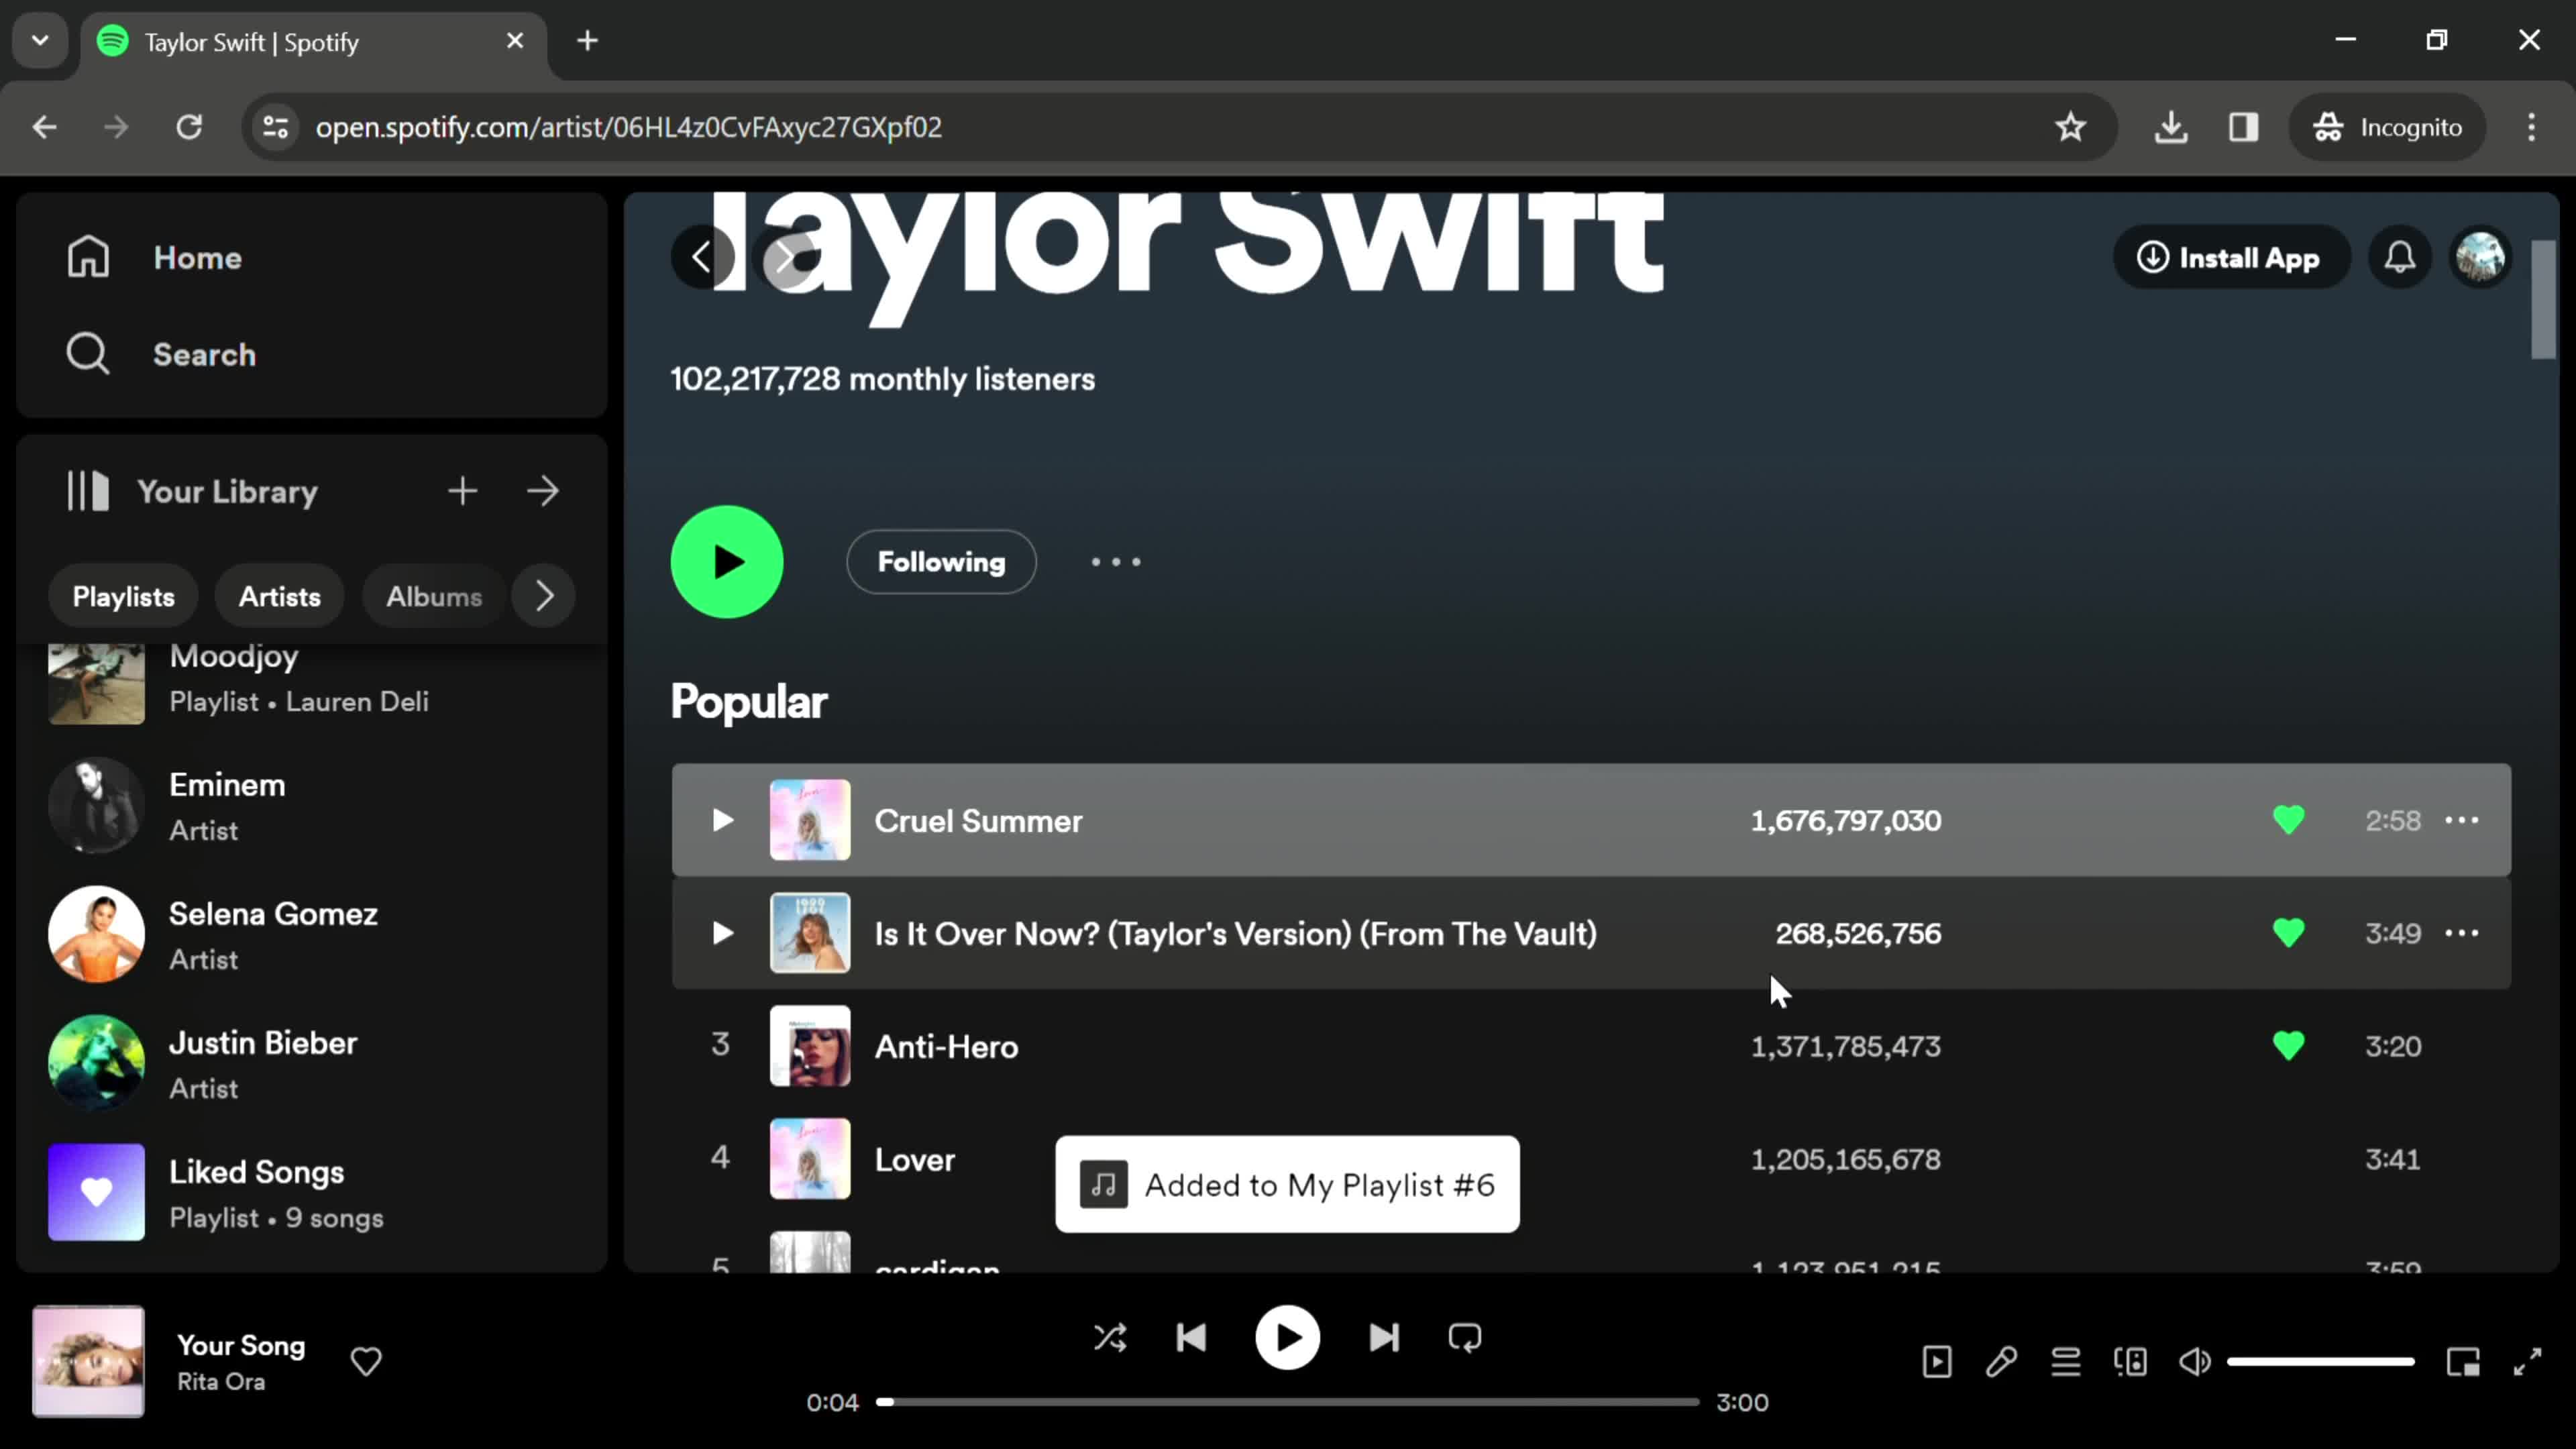This screenshot has width=2576, height=1449.
Task: Open Search in the sidebar
Action: click(x=161, y=354)
